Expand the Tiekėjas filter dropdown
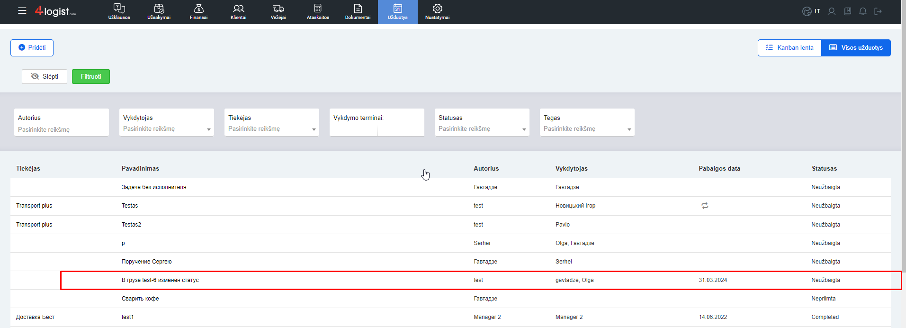This screenshot has width=906, height=328. 272,122
